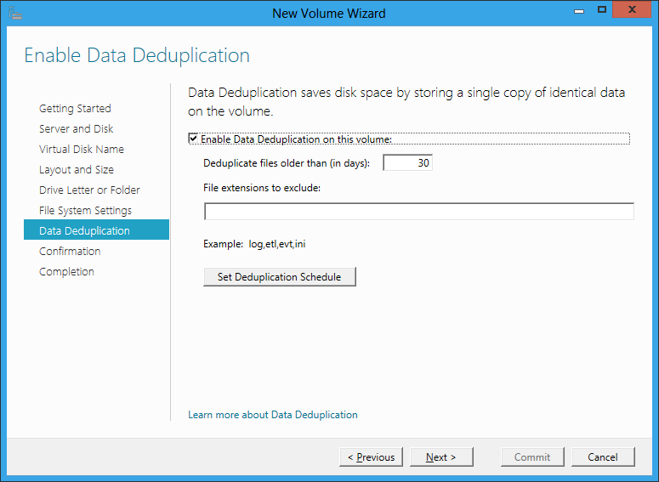Select the Server and Disk step
The width and height of the screenshot is (659, 482).
tap(76, 128)
